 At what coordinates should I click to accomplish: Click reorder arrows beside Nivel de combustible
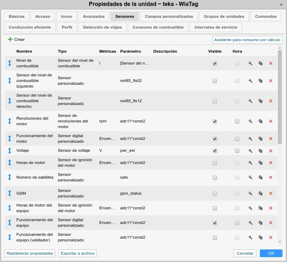[9, 63]
